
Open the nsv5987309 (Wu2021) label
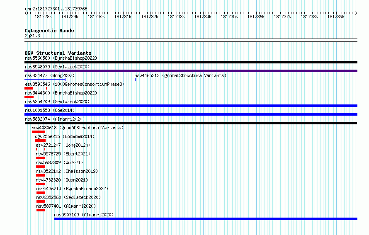(x=59, y=162)
